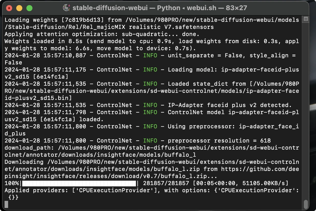This screenshot has width=316, height=211.
Task: Zoom the window using green button
Action: tap(29, 8)
